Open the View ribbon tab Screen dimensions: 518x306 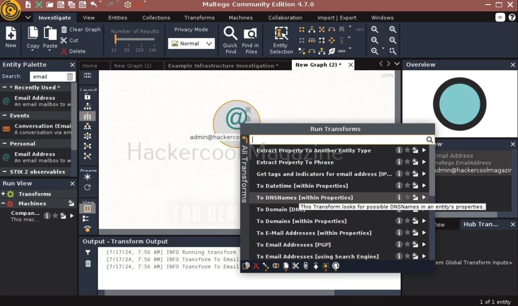pos(89,18)
